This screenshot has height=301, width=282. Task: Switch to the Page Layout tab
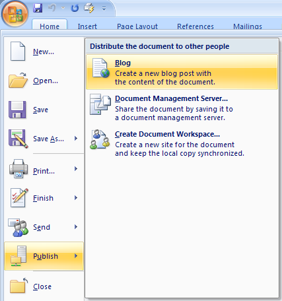click(137, 26)
